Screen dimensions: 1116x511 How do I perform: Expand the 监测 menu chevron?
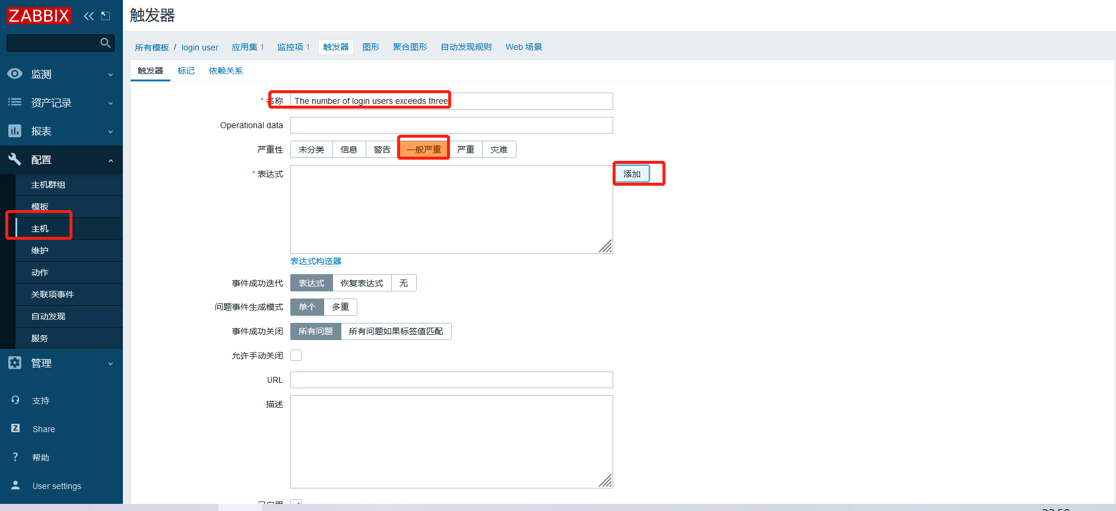[x=110, y=75]
